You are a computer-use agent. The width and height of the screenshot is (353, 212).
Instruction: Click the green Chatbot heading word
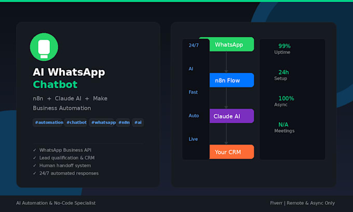tap(55, 85)
